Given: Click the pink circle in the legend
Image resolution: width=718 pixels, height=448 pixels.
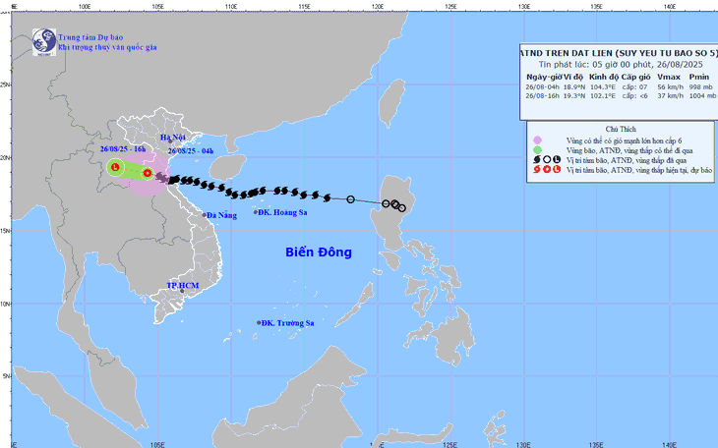Looking at the screenshot, I should tap(538, 140).
